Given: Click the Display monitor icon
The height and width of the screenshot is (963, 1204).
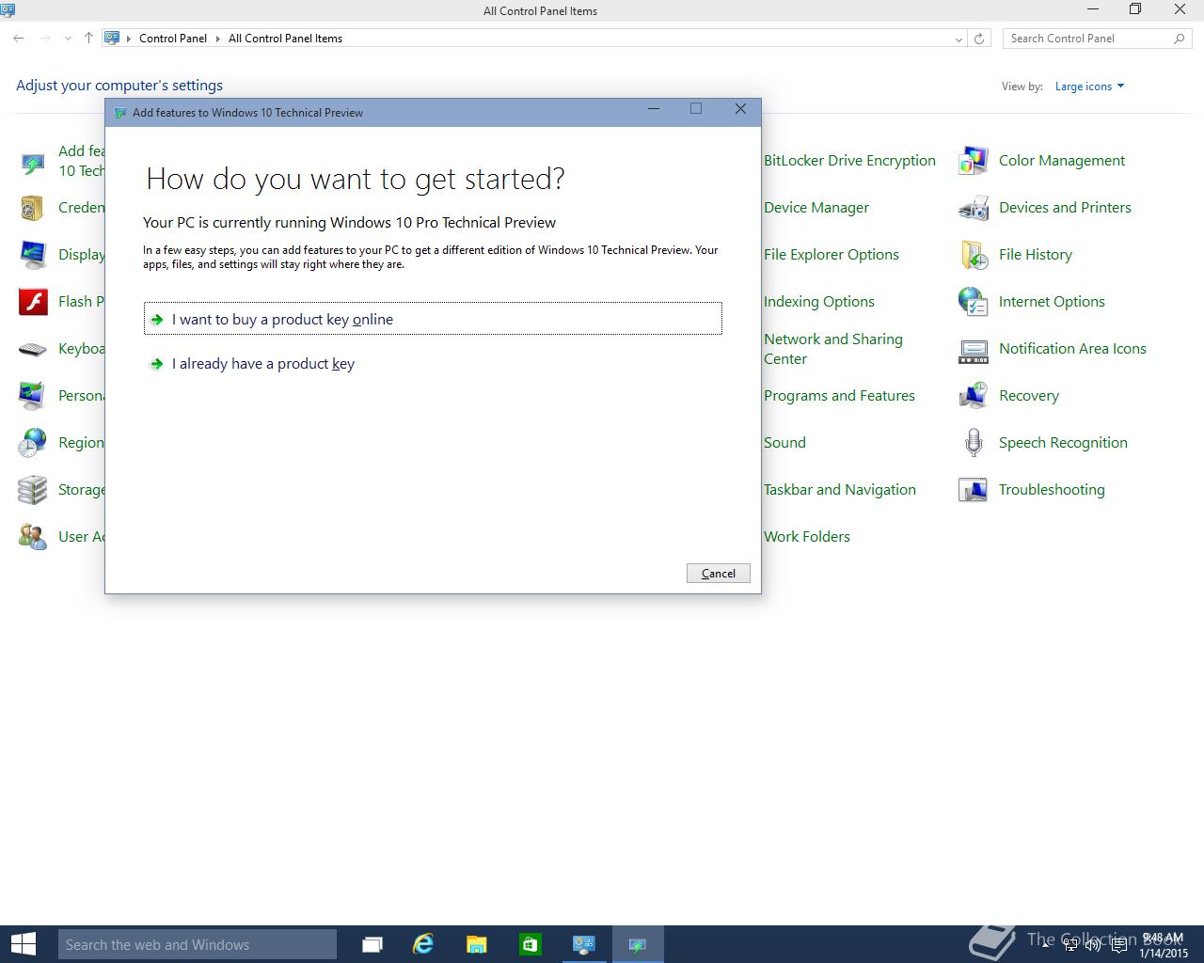Looking at the screenshot, I should tap(32, 255).
